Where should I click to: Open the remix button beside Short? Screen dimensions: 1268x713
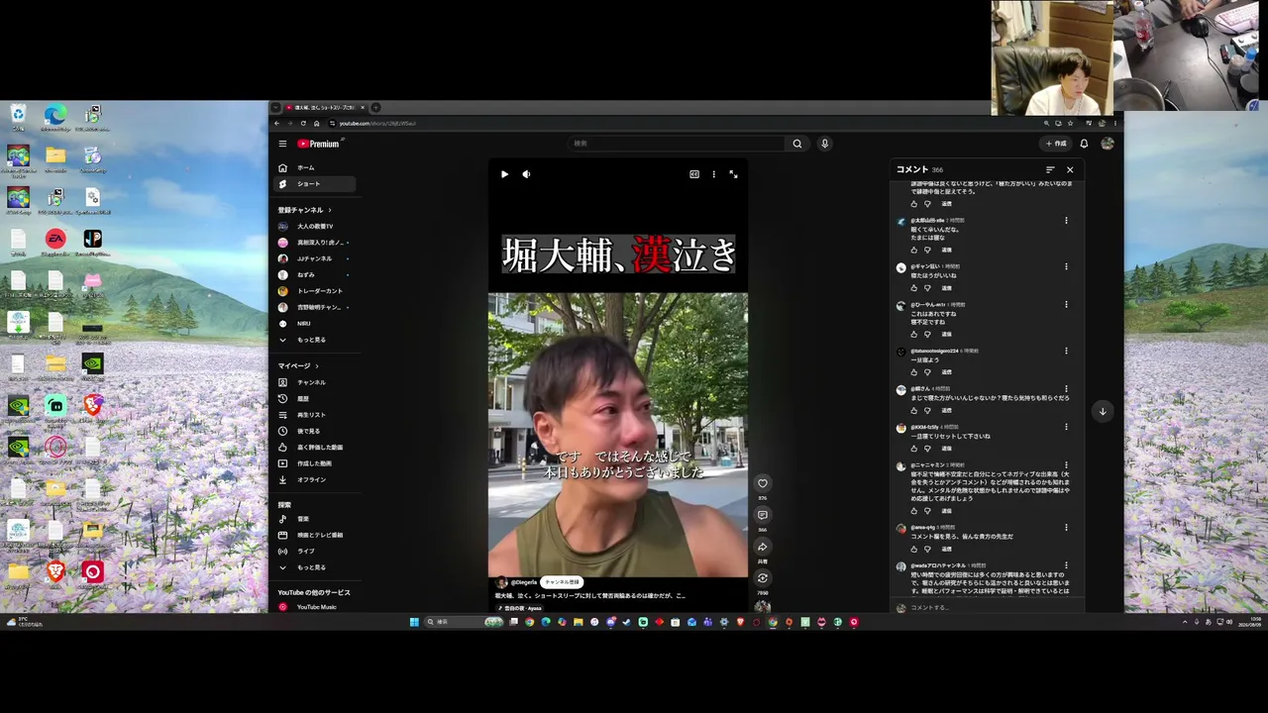(x=763, y=578)
